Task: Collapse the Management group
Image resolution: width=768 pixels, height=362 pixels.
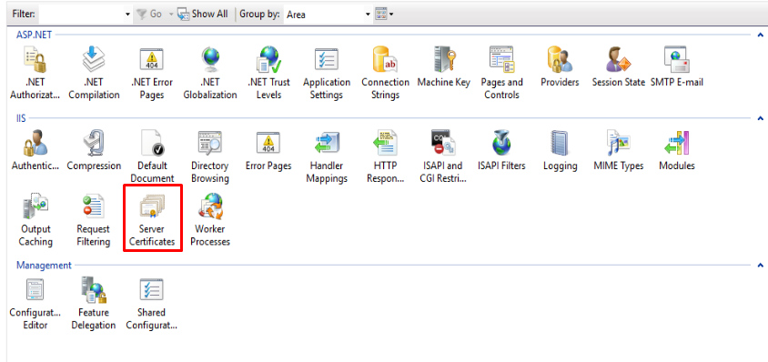Action: coord(760,265)
